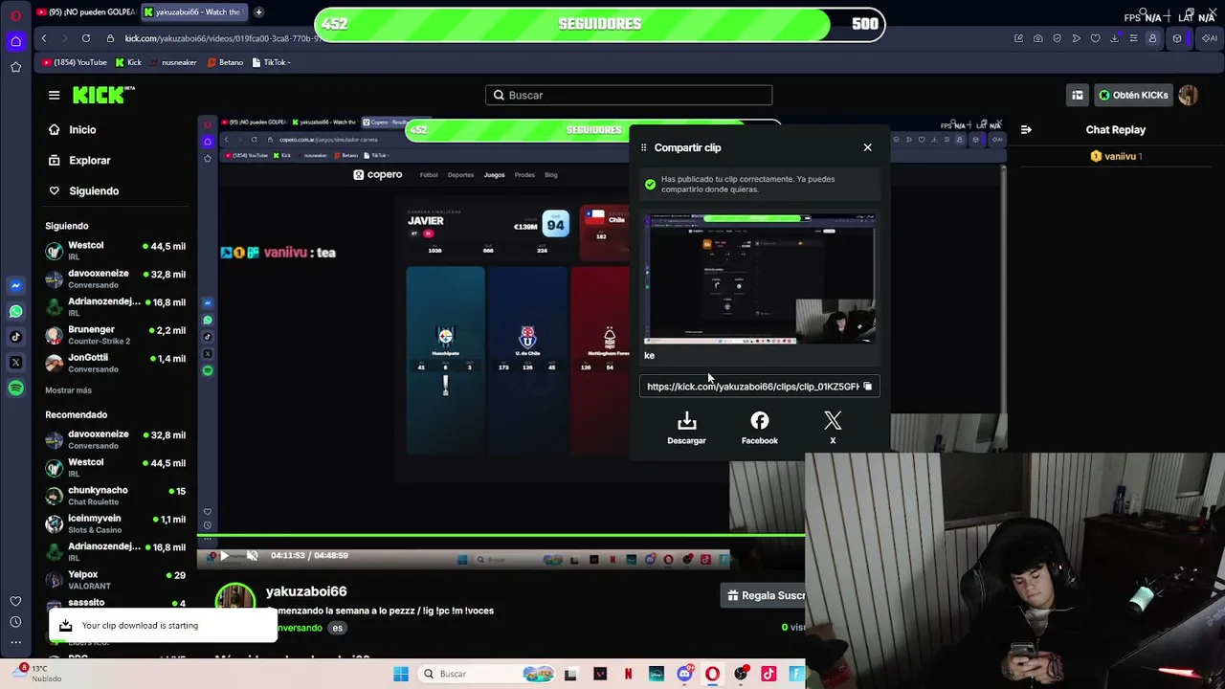Open Opera toolbar downloads icon
Image resolution: width=1225 pixels, height=689 pixels.
[1114, 38]
